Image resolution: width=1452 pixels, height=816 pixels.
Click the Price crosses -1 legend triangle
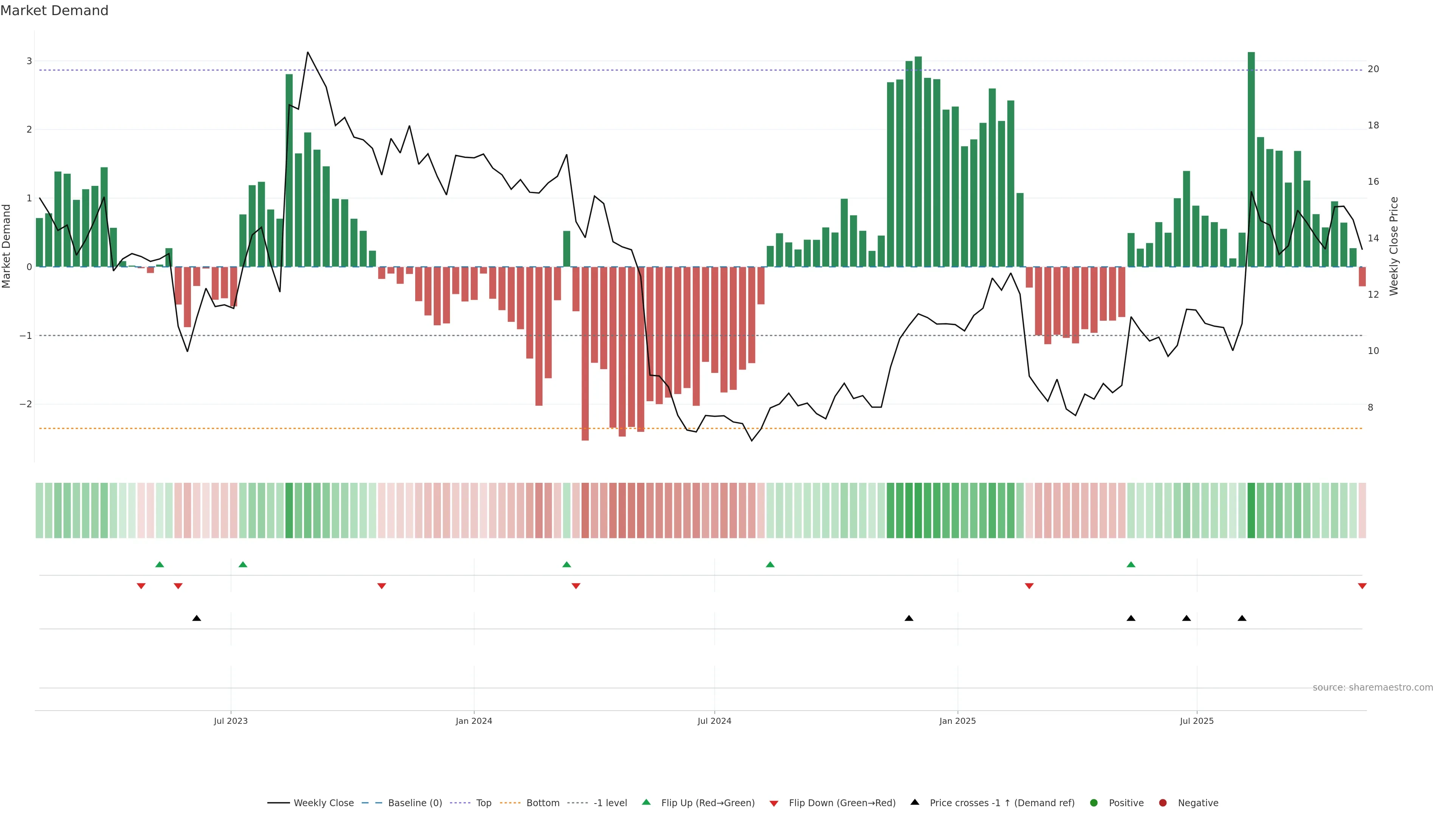915,802
